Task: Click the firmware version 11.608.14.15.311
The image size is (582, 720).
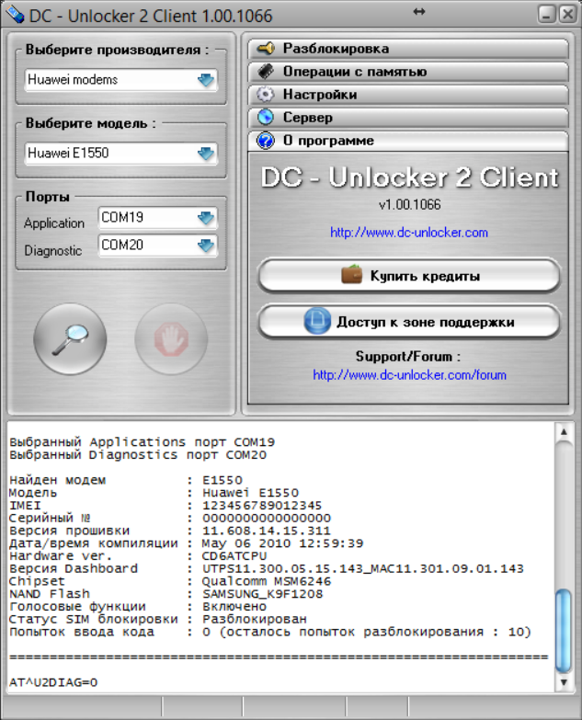Action: pos(267,531)
